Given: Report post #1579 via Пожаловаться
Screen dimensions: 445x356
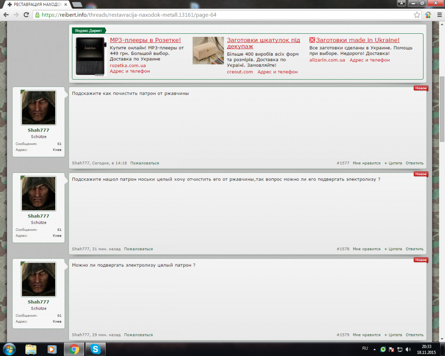Looking at the screenshot, I should click(138, 335).
